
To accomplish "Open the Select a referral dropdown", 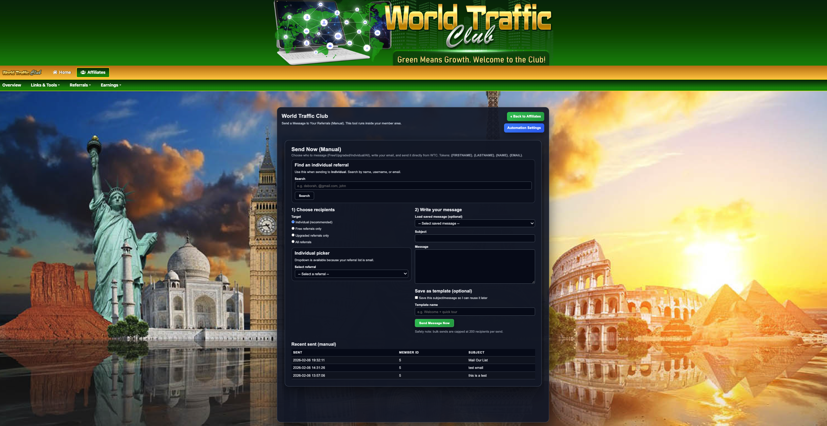I will tap(351, 274).
